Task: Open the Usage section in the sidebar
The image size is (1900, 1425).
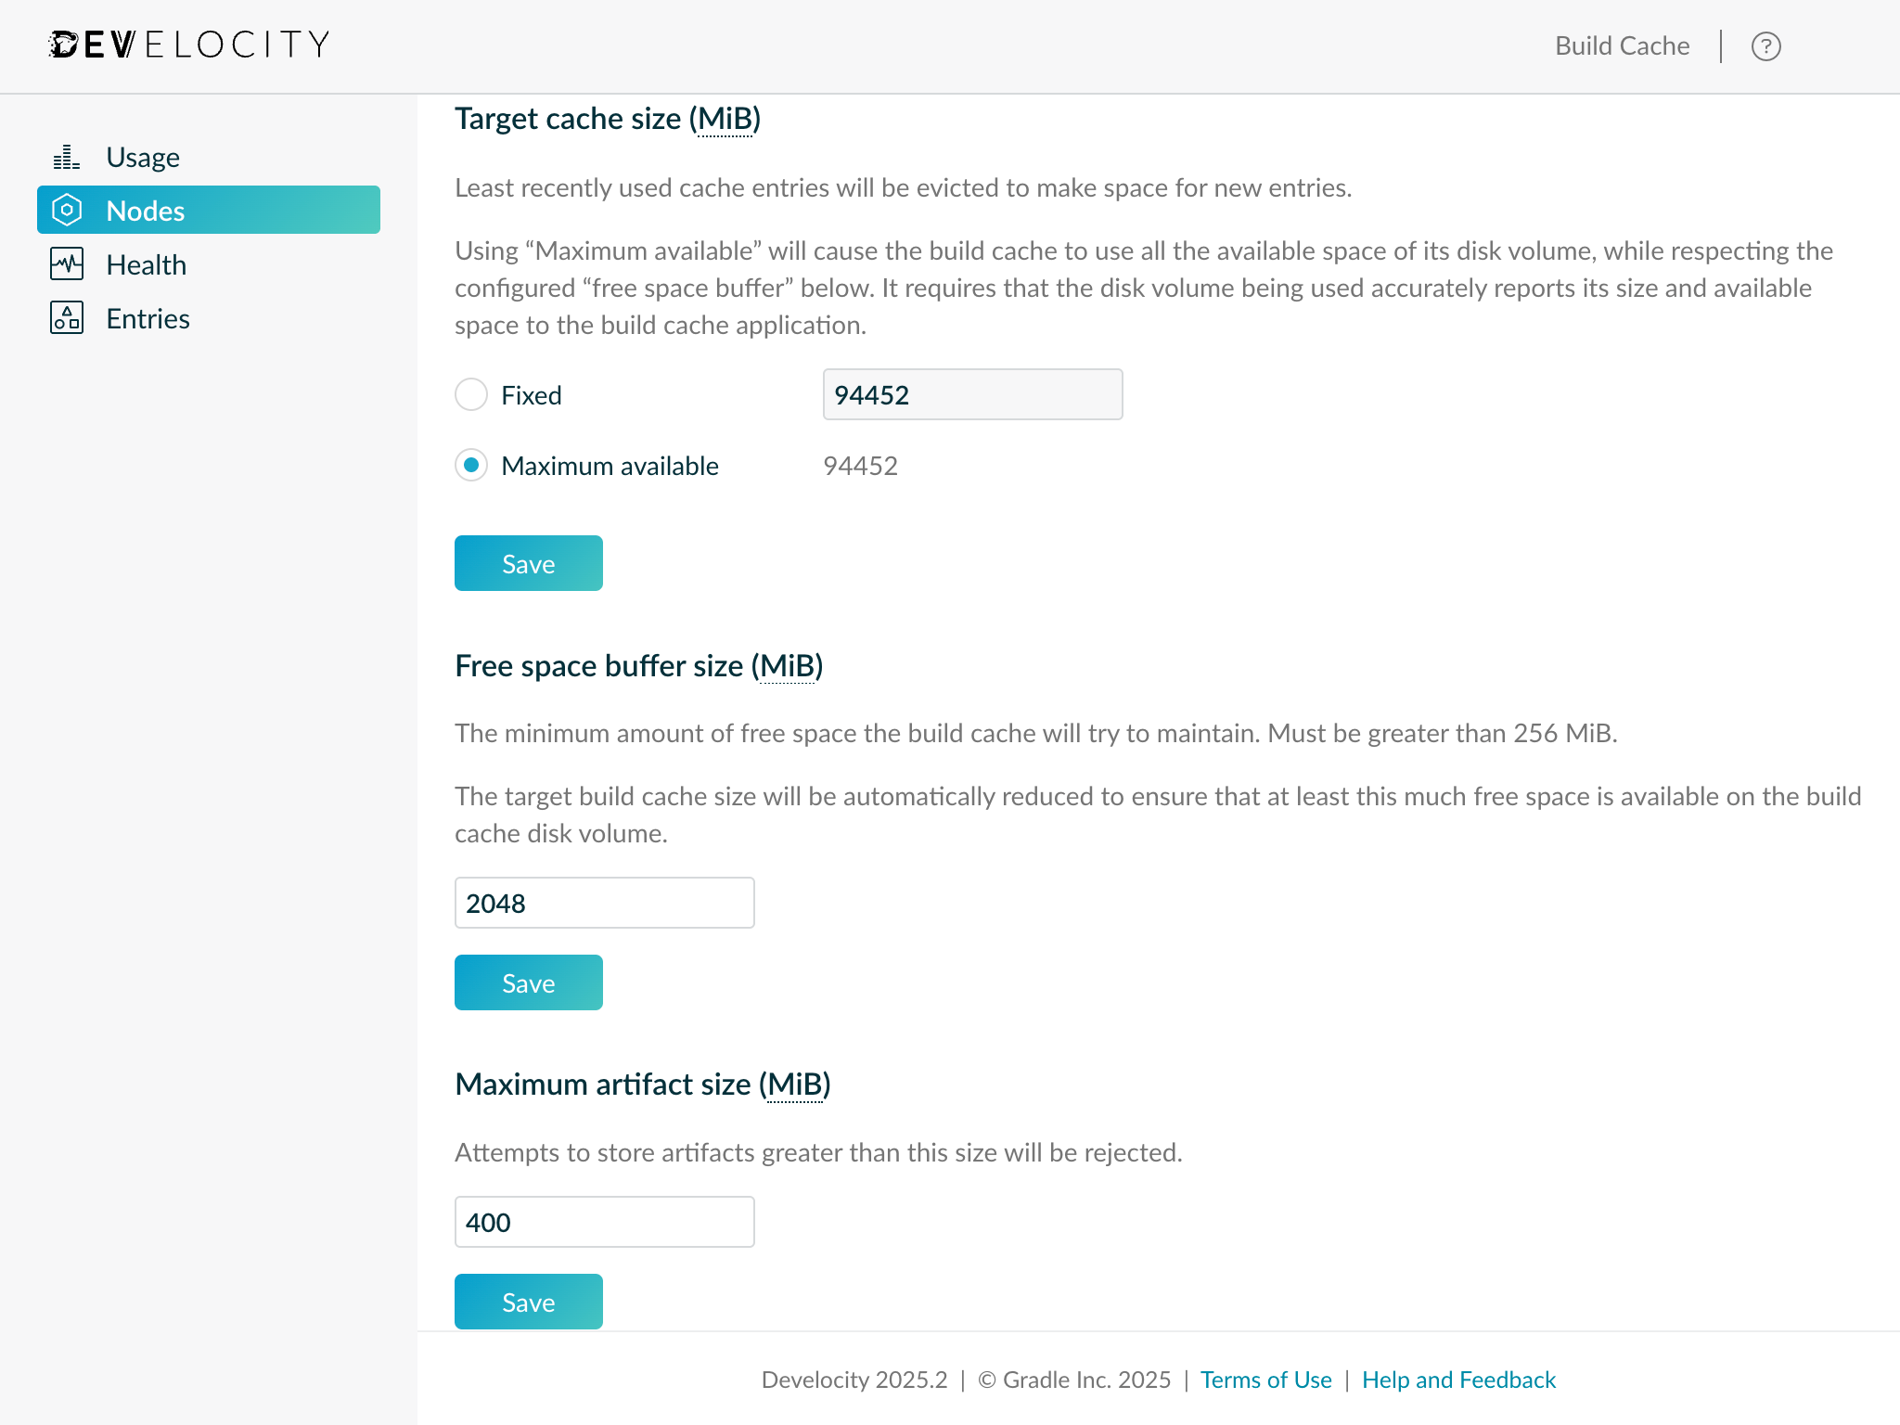Action: 142,157
